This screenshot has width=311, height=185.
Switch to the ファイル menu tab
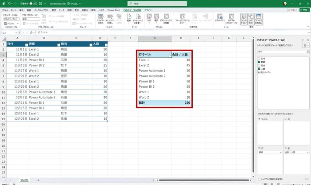click(5, 9)
